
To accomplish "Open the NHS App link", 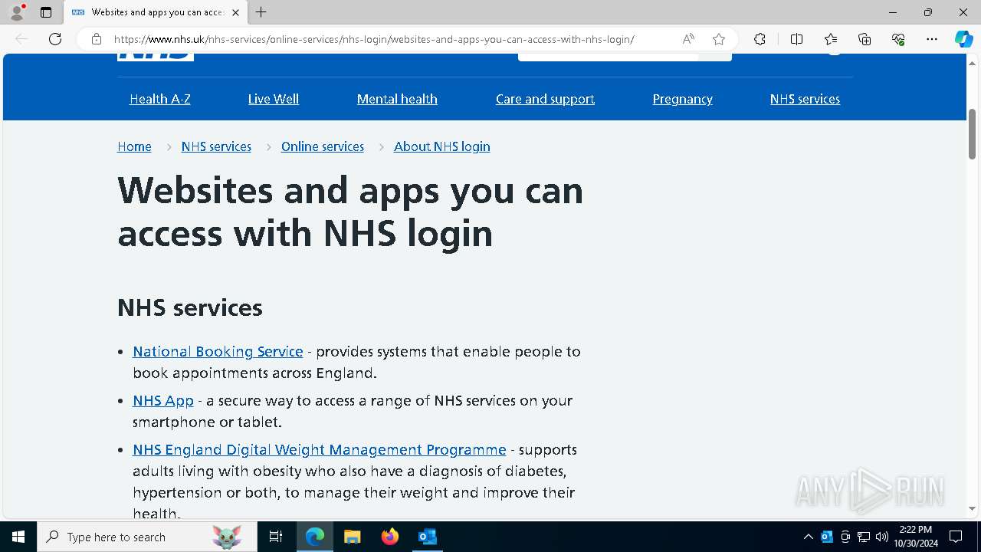I will click(163, 400).
